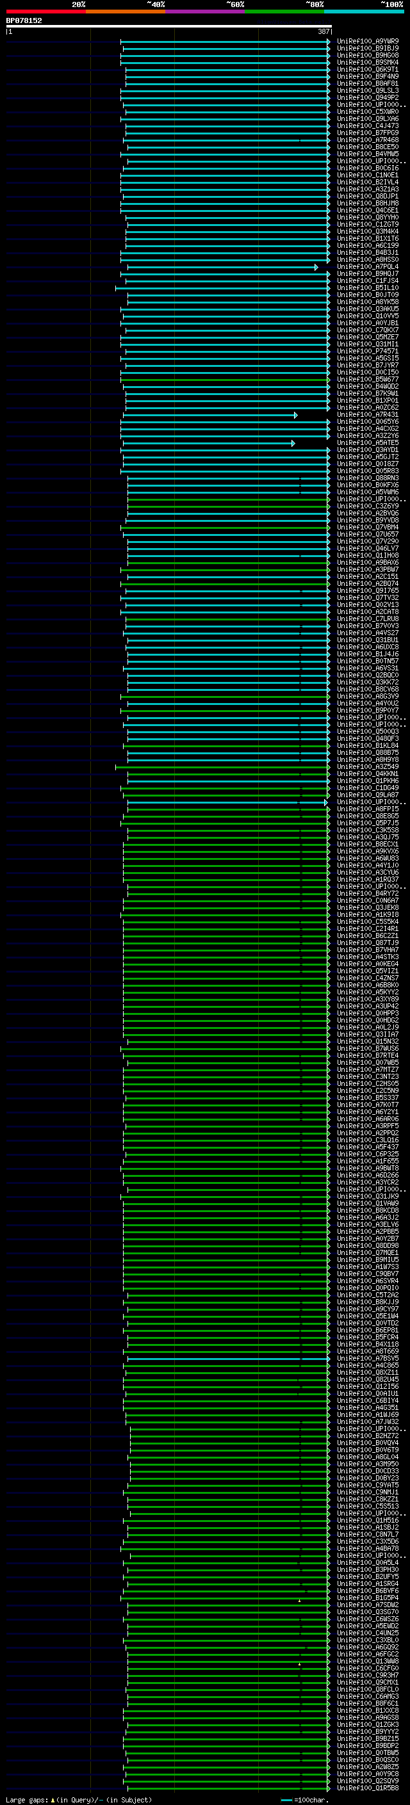Image resolution: width=410 pixels, height=1805 pixels.
Task: Select the UniRef100_B9YYY2 label
Action: (x=368, y=1731)
